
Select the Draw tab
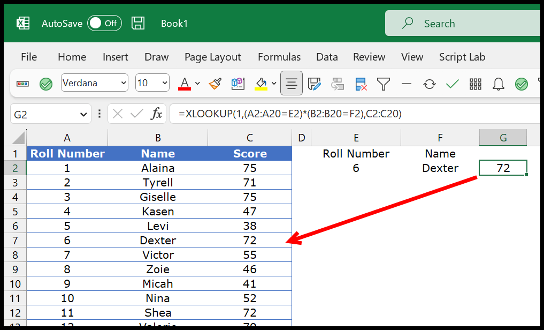(157, 57)
